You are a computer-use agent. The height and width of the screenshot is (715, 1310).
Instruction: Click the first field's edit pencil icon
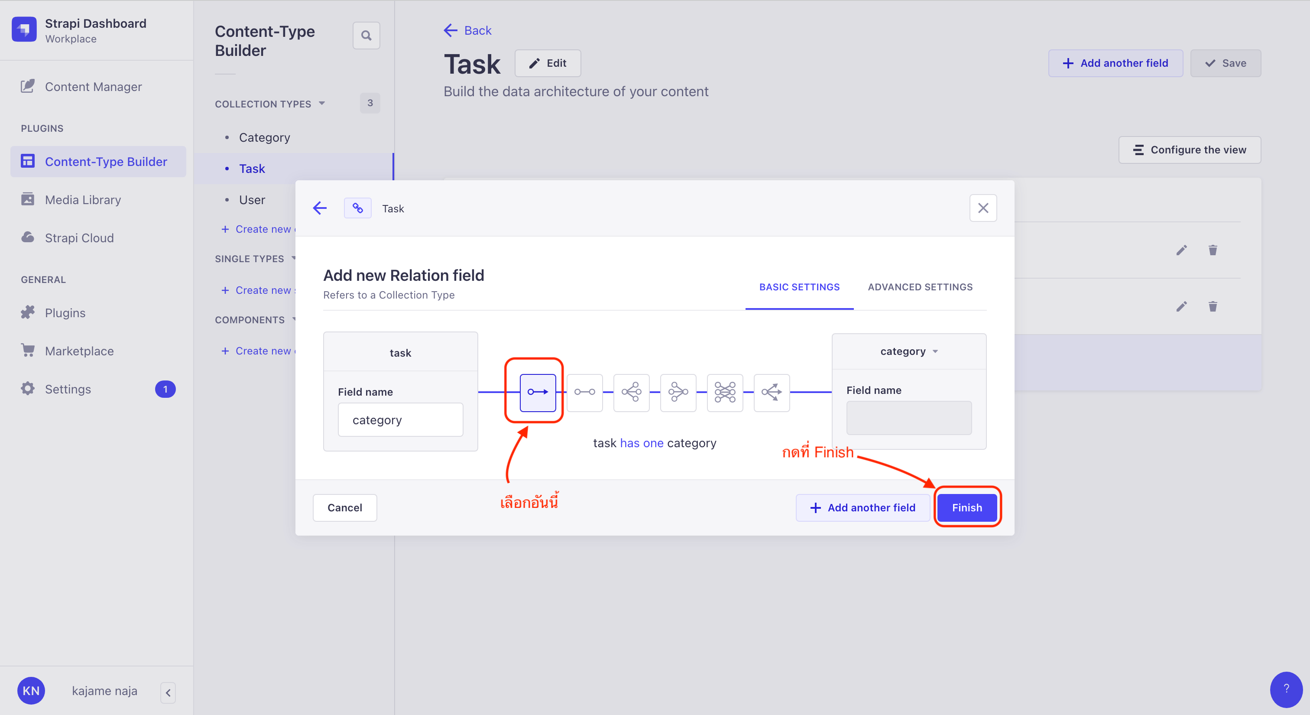[x=1181, y=250]
